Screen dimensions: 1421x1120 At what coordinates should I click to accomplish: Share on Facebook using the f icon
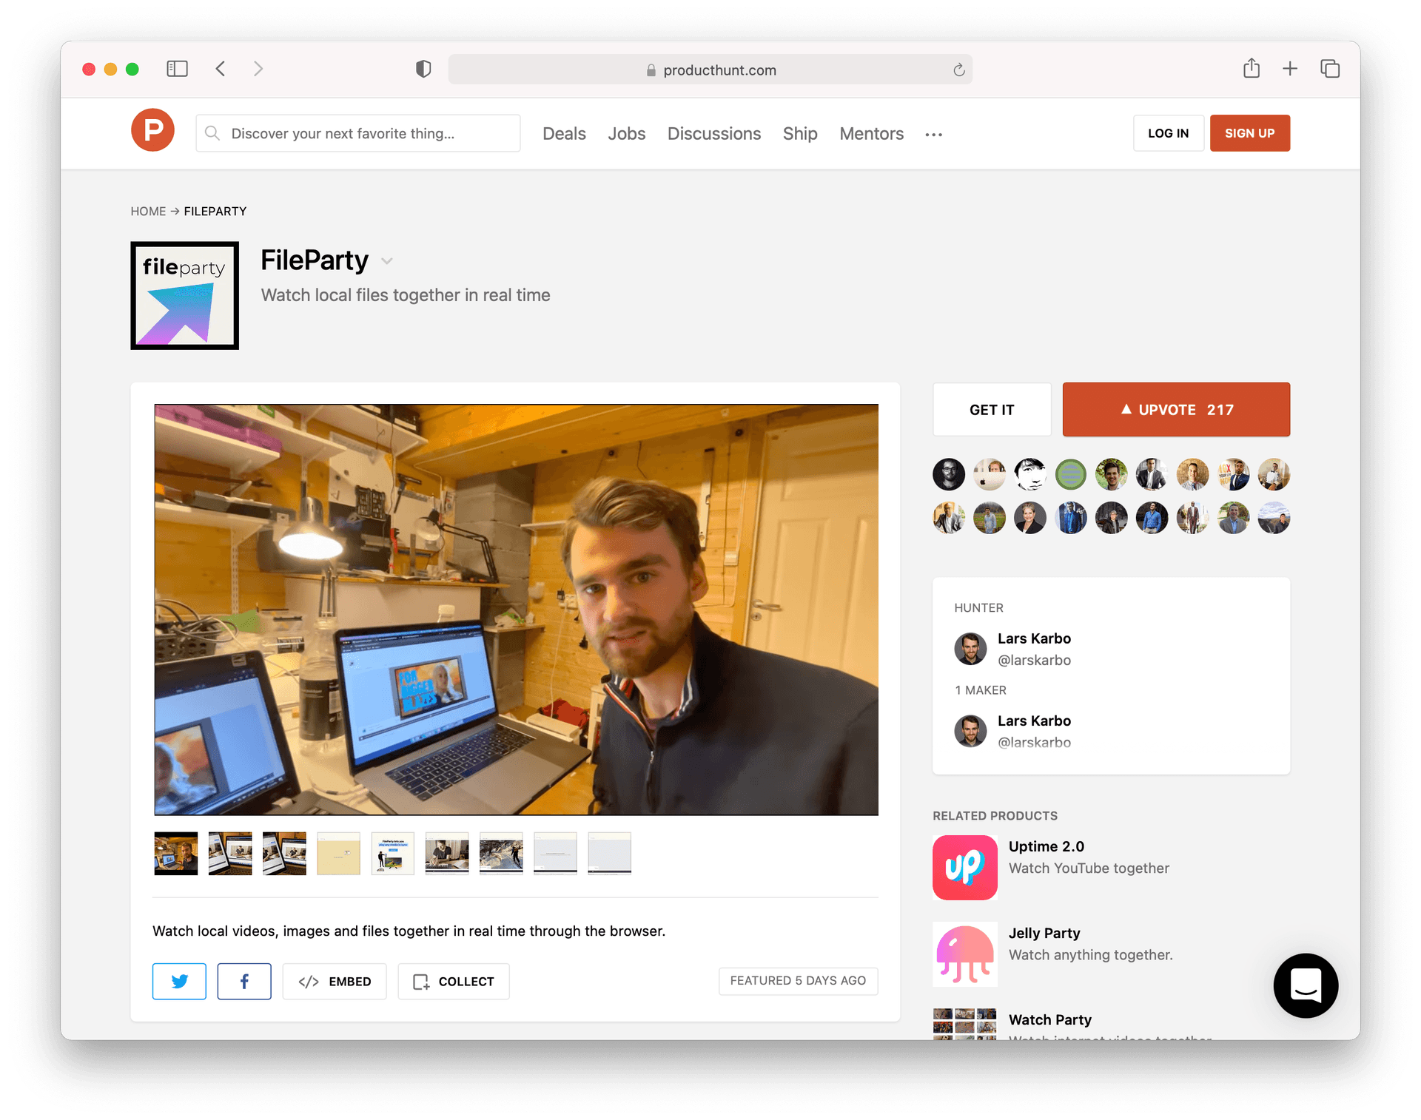click(x=244, y=981)
